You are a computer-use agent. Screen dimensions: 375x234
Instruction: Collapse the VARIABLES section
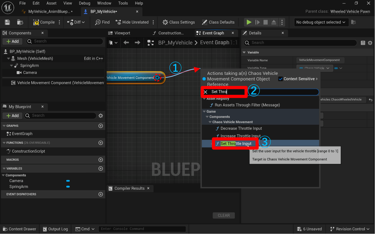point(4,169)
